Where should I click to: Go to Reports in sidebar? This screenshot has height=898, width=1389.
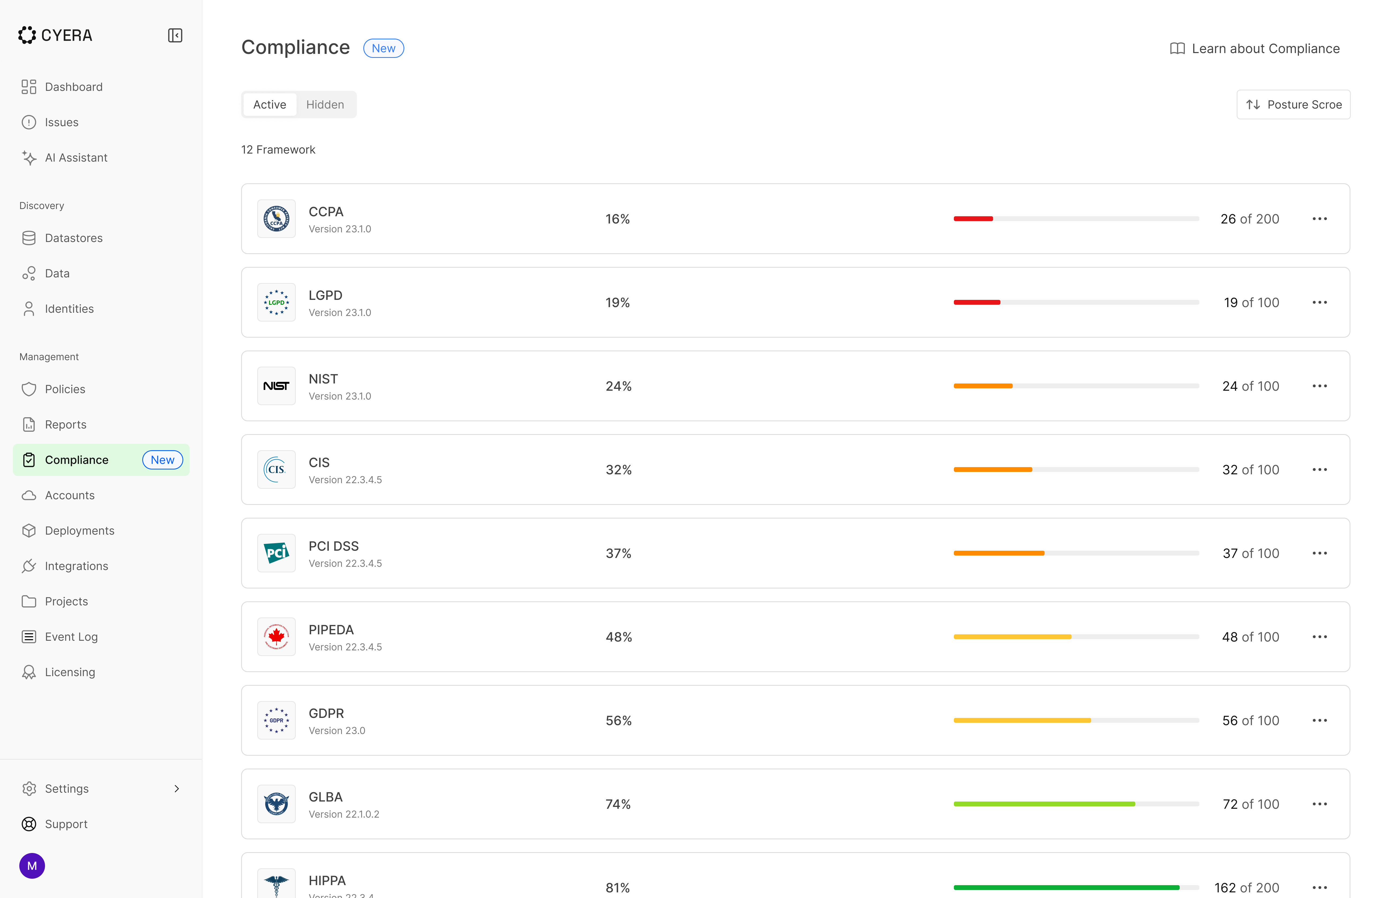(65, 424)
